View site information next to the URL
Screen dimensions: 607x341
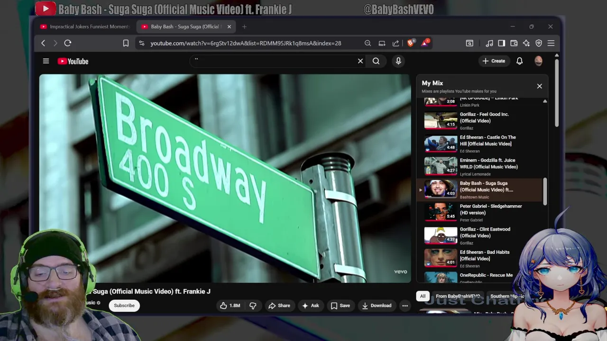coord(141,43)
